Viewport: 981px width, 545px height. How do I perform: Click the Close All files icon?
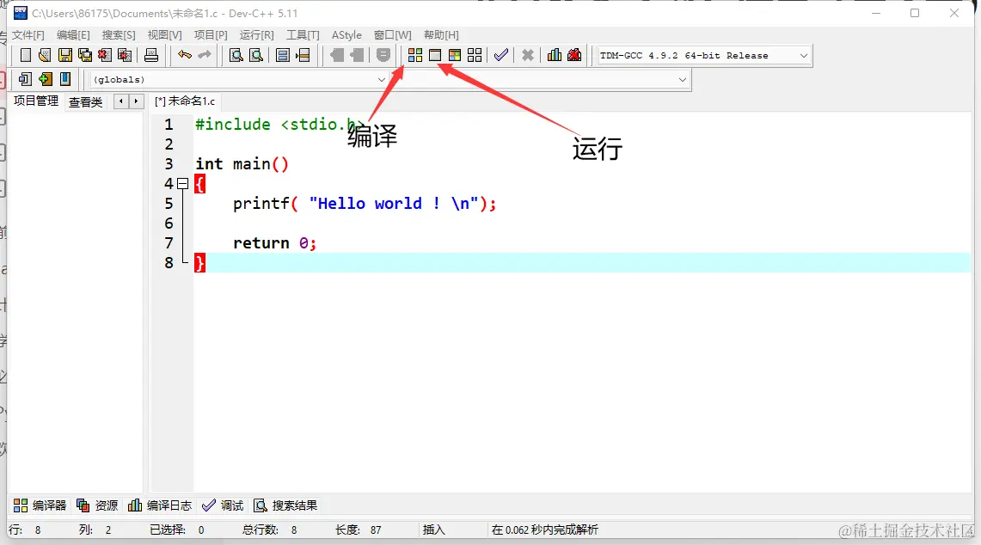tap(125, 55)
